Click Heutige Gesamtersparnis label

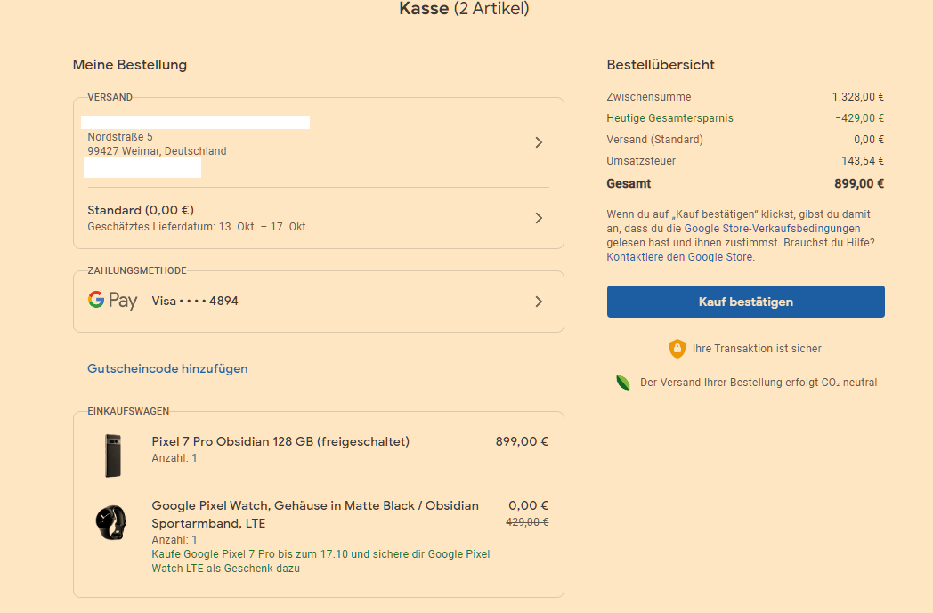[670, 118]
